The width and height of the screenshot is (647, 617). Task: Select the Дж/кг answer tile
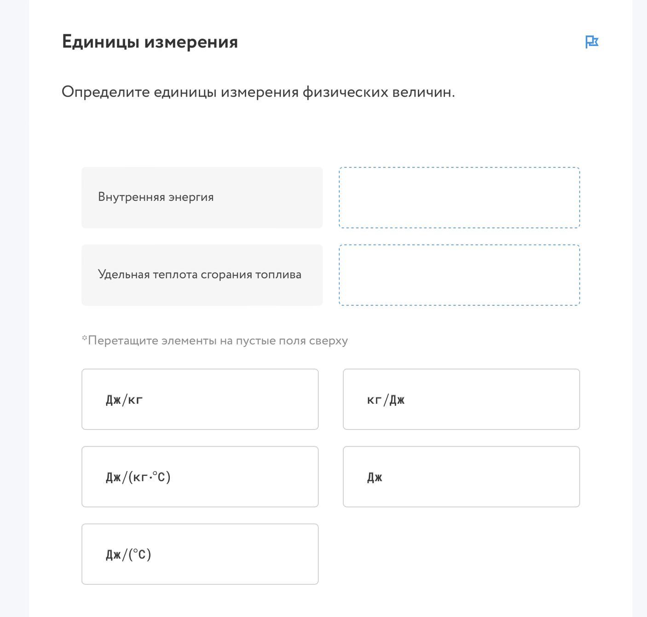[x=200, y=399]
